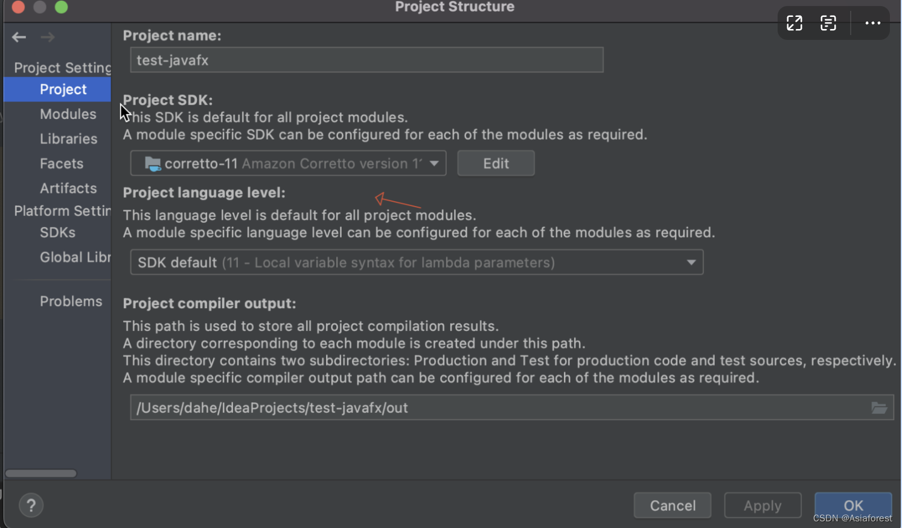Click OK to confirm project settings
Screen dimensions: 902x528
(x=853, y=505)
